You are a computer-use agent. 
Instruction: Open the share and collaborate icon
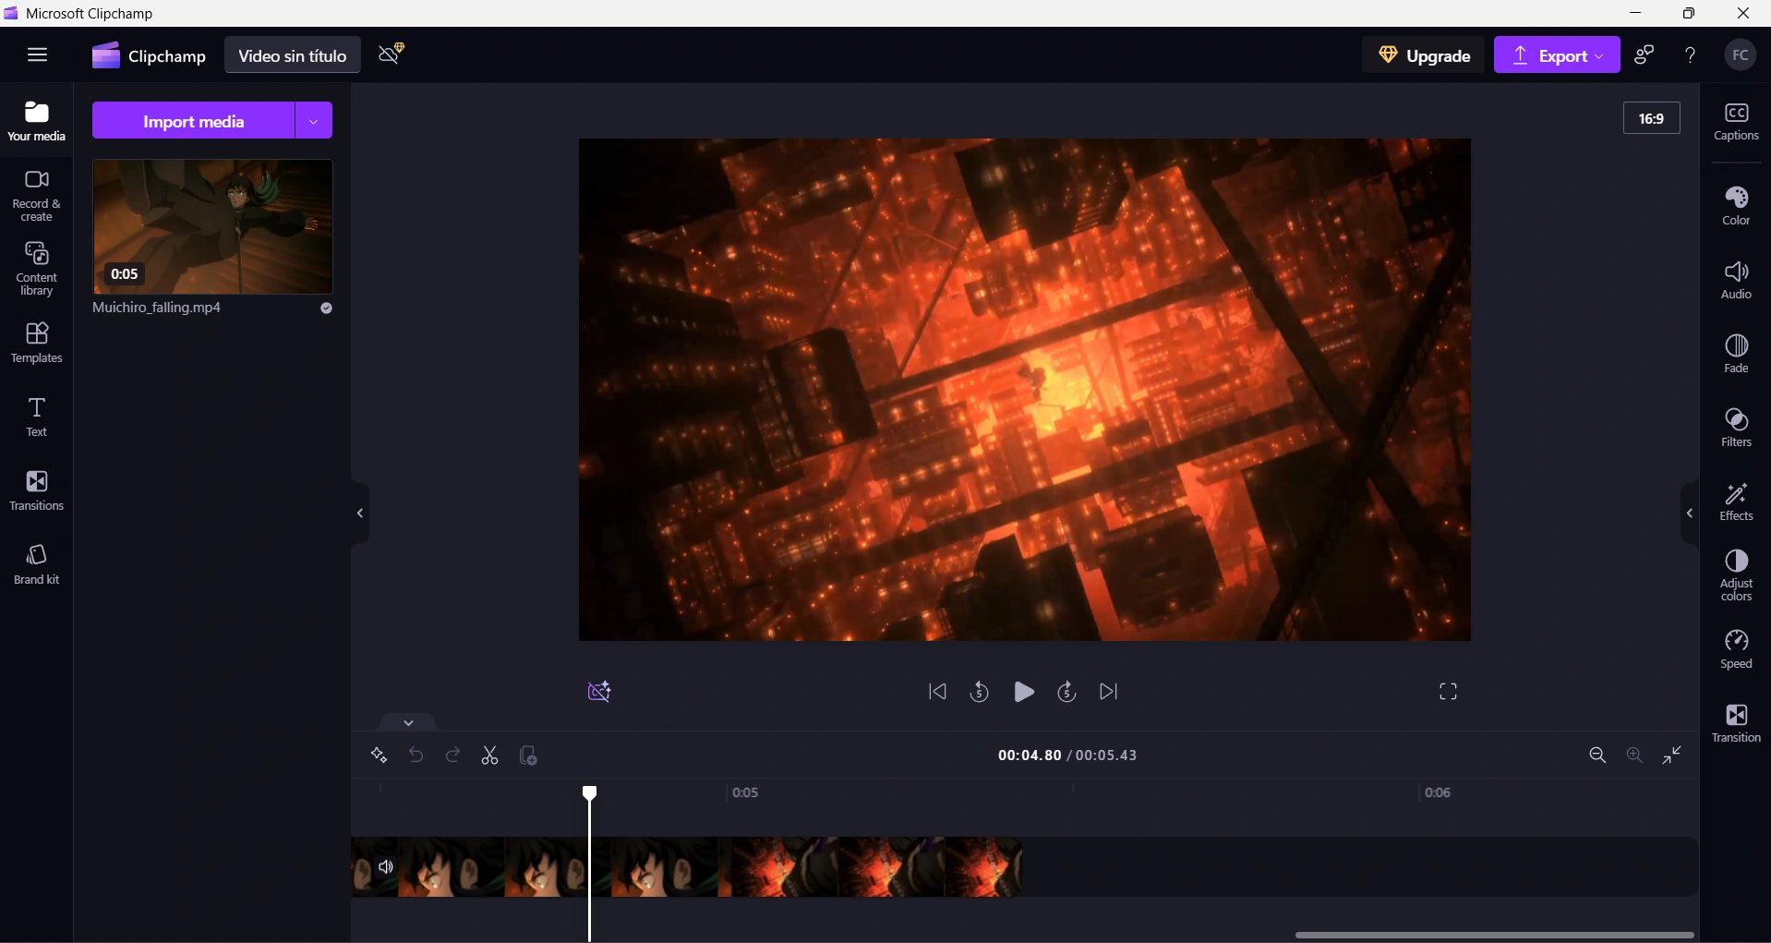1644,55
